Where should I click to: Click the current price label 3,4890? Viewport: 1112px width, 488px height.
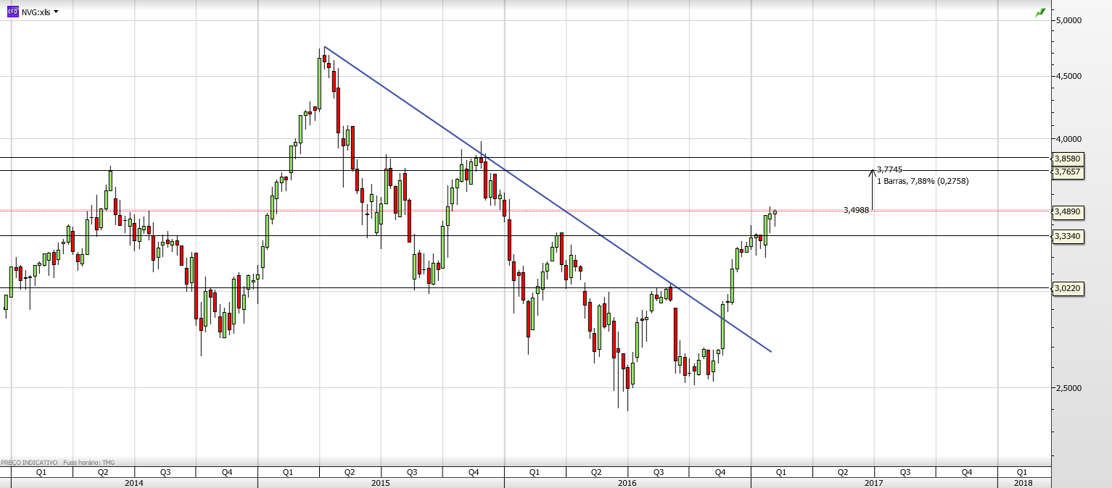tap(1068, 211)
